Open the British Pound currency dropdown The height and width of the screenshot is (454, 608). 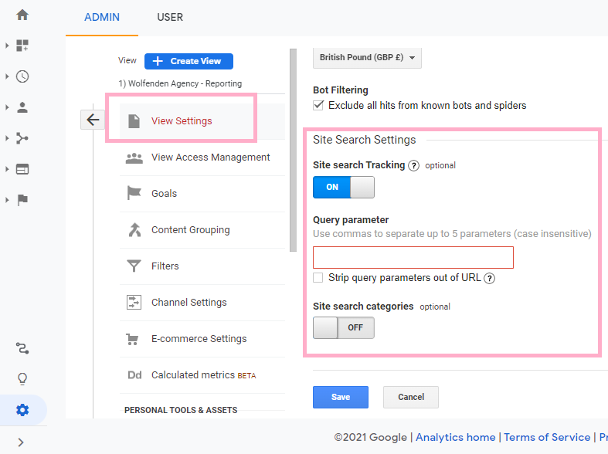tap(367, 58)
